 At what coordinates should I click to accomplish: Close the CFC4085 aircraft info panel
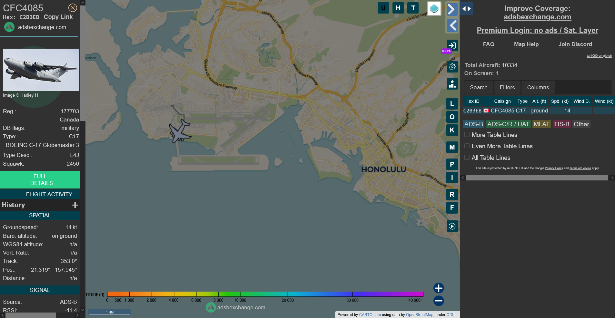click(73, 8)
